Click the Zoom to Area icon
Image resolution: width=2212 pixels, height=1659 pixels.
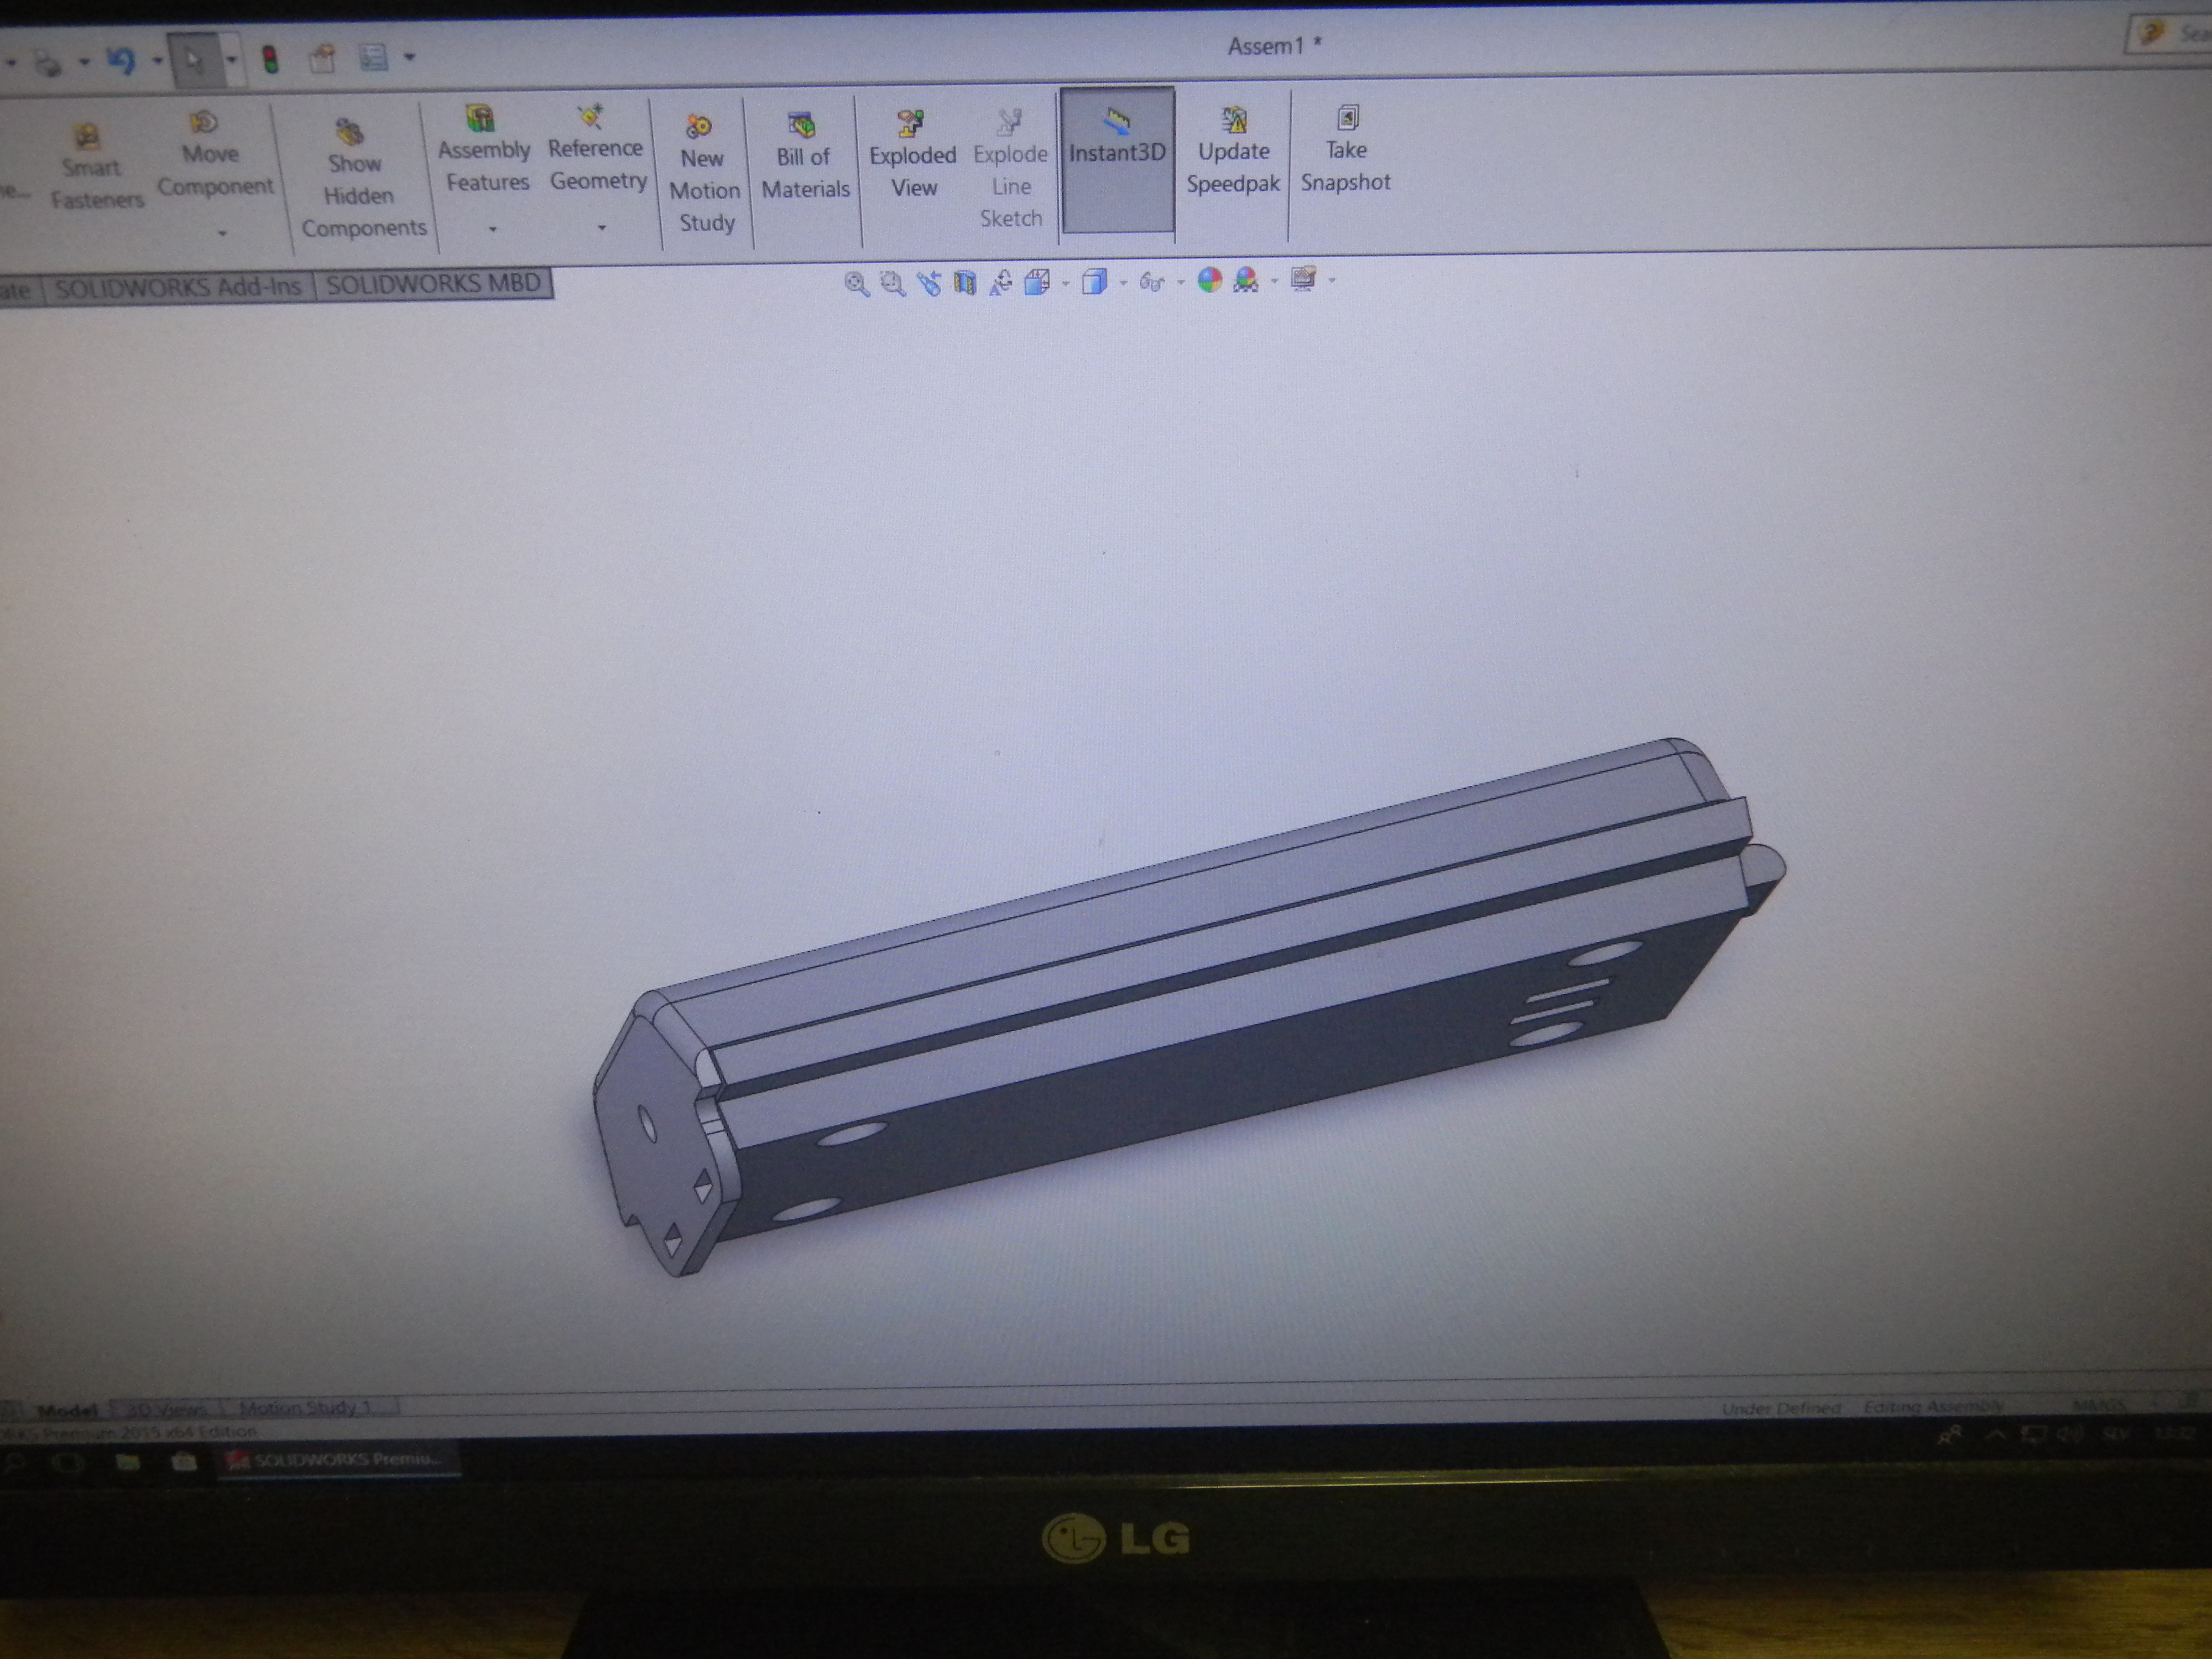point(892,284)
